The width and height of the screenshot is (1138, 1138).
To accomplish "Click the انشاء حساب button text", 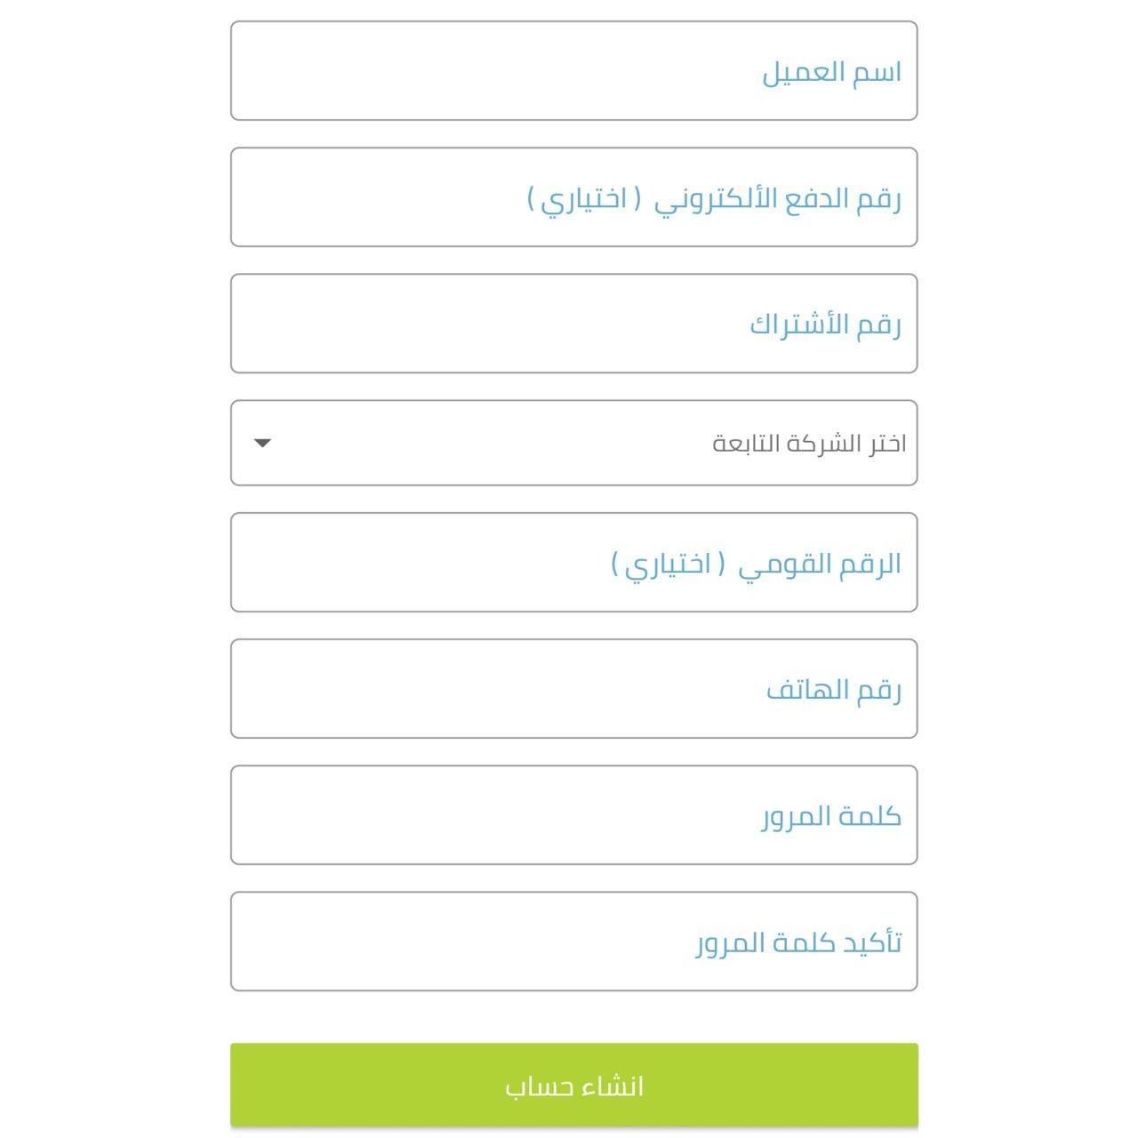I will tap(574, 1086).
